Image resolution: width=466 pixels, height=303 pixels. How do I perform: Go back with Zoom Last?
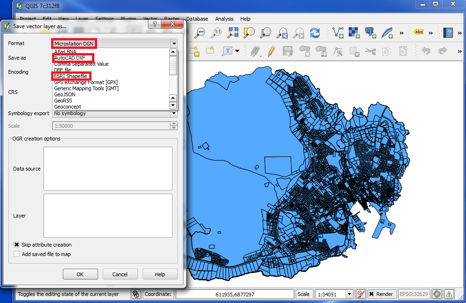point(282,33)
